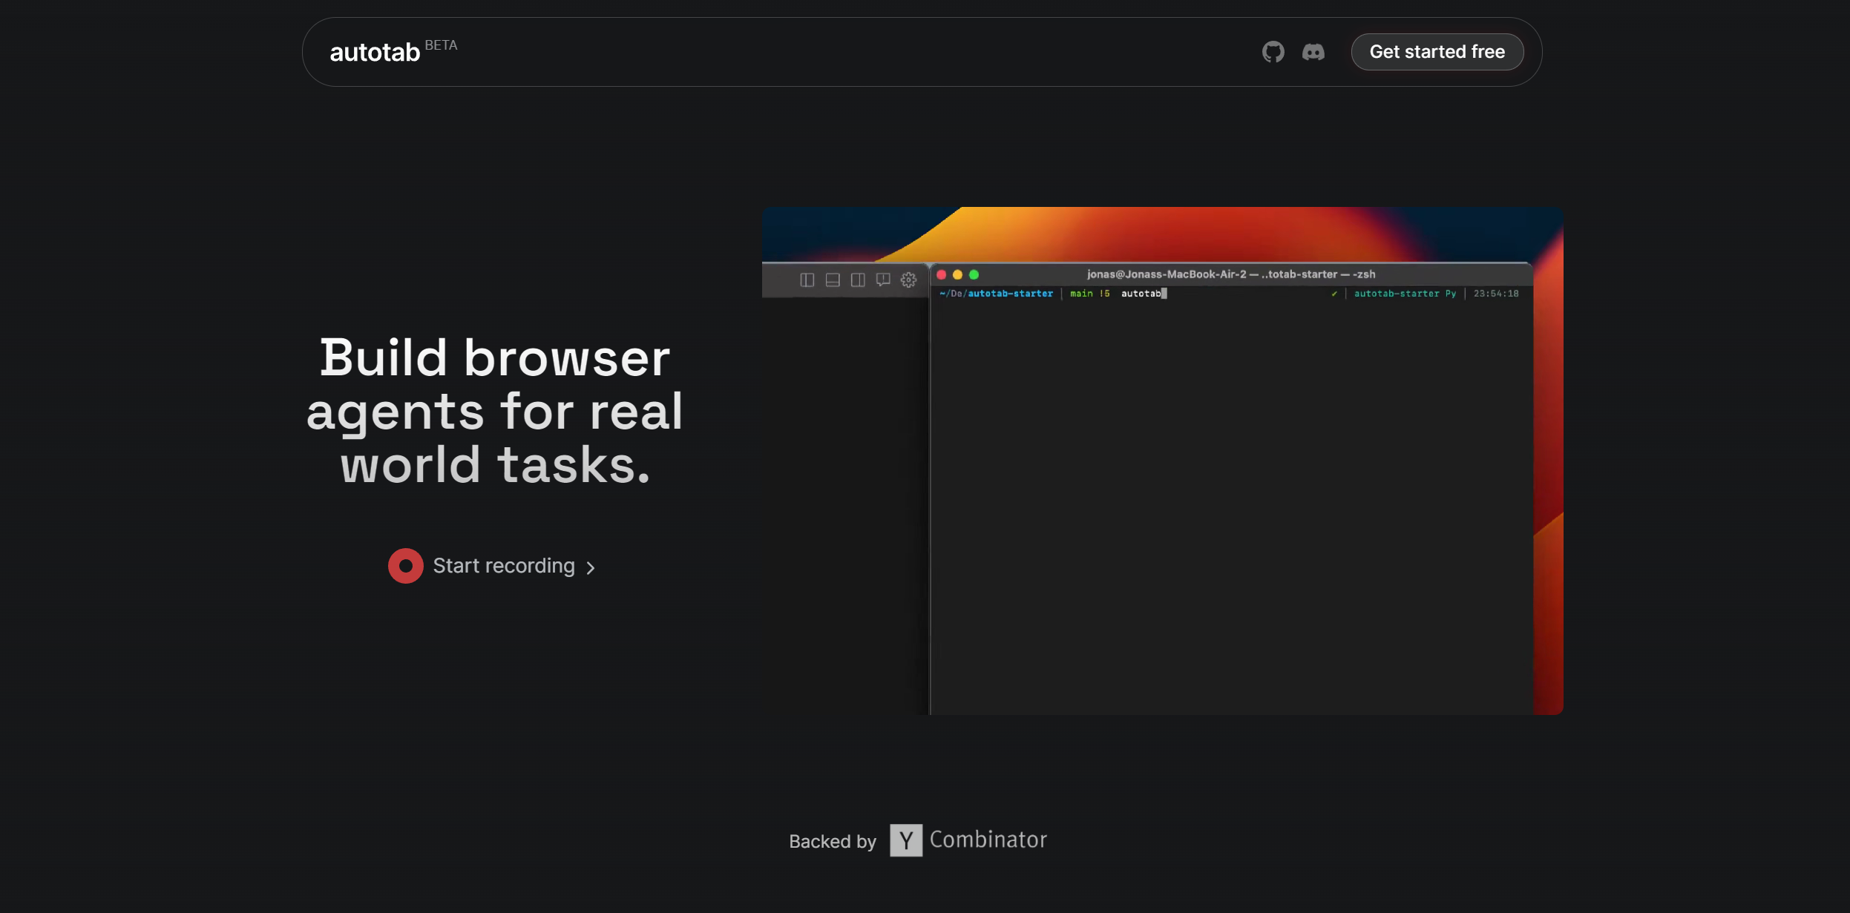Screen dimensions: 1850x913
Task: Open the settings gear icon in demo
Action: click(x=908, y=280)
